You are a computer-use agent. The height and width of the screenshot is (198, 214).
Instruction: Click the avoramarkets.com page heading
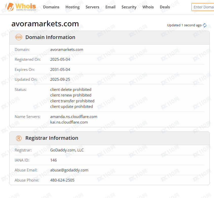(45, 24)
